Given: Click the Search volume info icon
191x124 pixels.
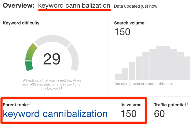Looking at the screenshot, I should (x=146, y=22).
